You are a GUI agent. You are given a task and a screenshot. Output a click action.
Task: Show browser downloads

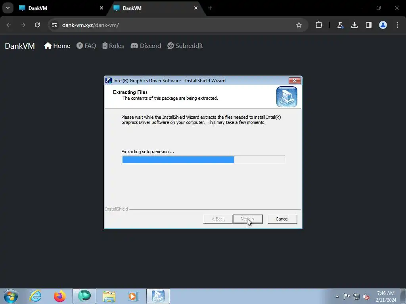(354, 25)
